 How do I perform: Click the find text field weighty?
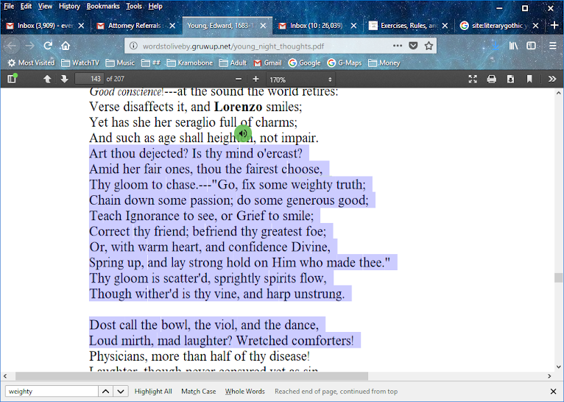tap(52, 391)
